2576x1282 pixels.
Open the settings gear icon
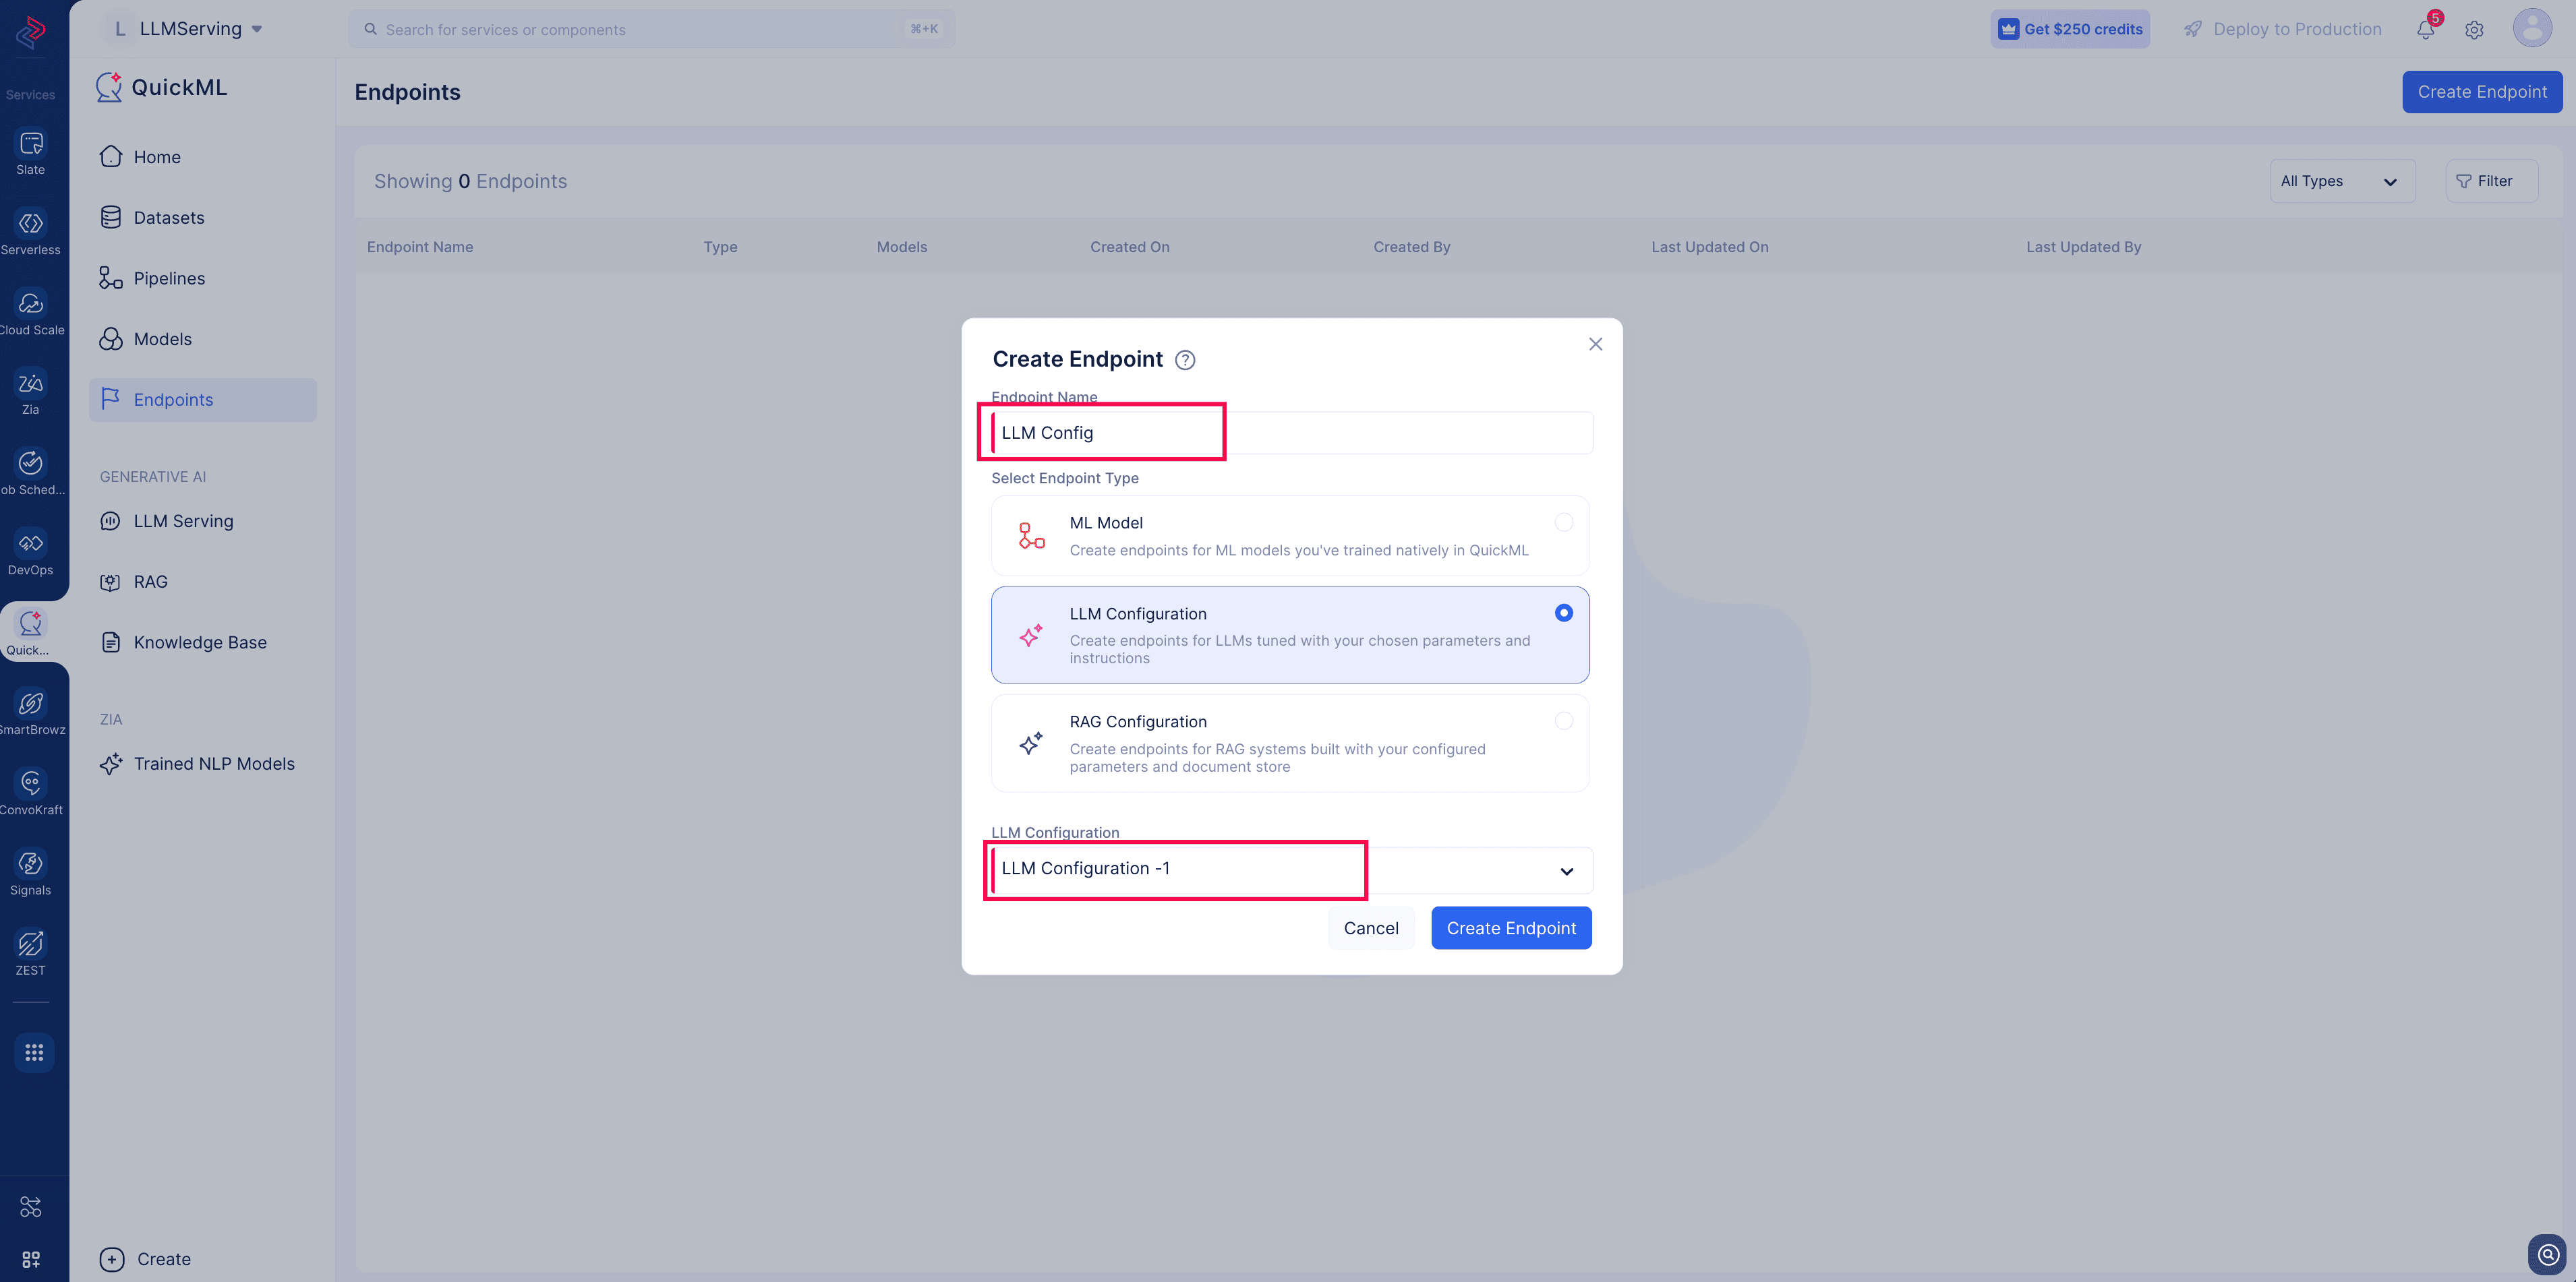pyautogui.click(x=2474, y=30)
